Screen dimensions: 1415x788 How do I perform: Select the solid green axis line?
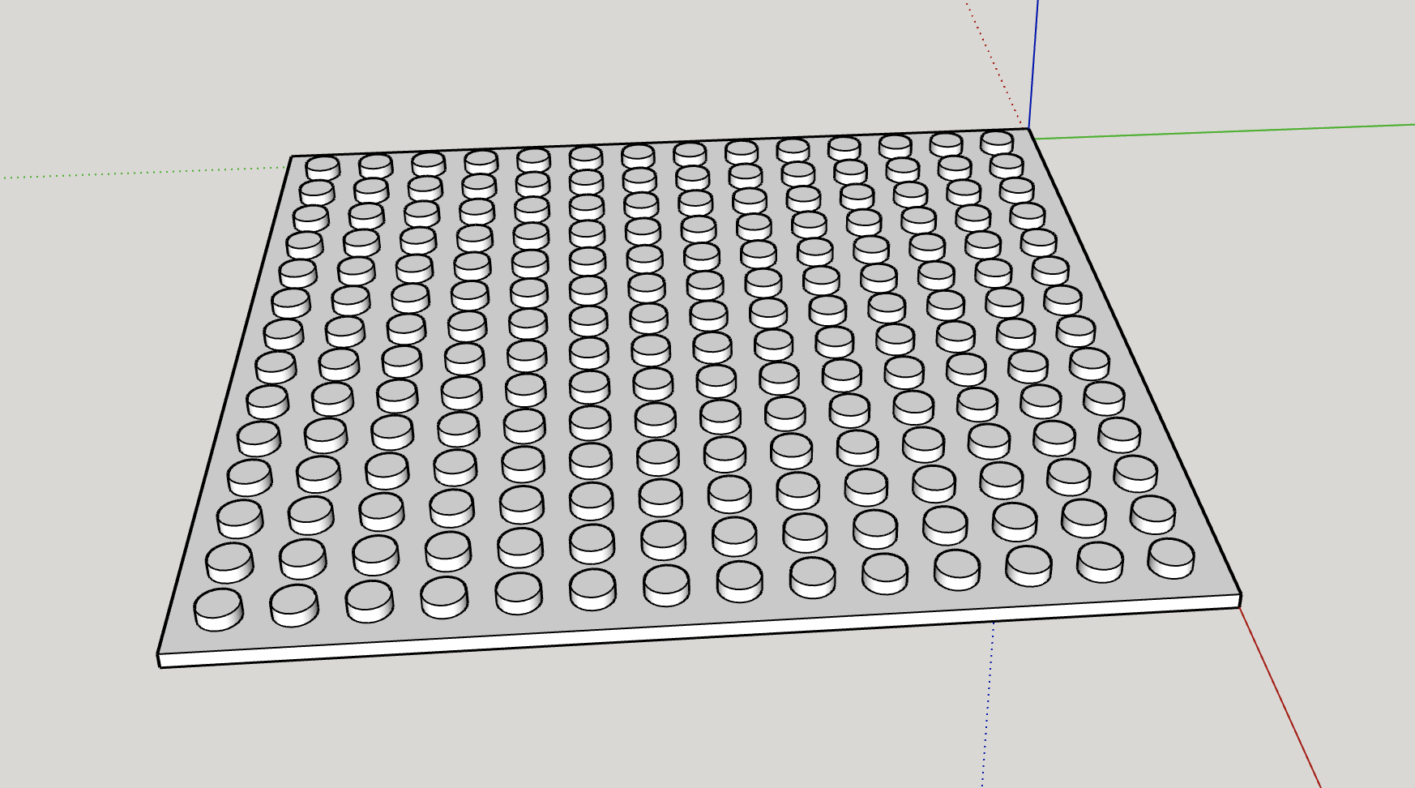1224,132
